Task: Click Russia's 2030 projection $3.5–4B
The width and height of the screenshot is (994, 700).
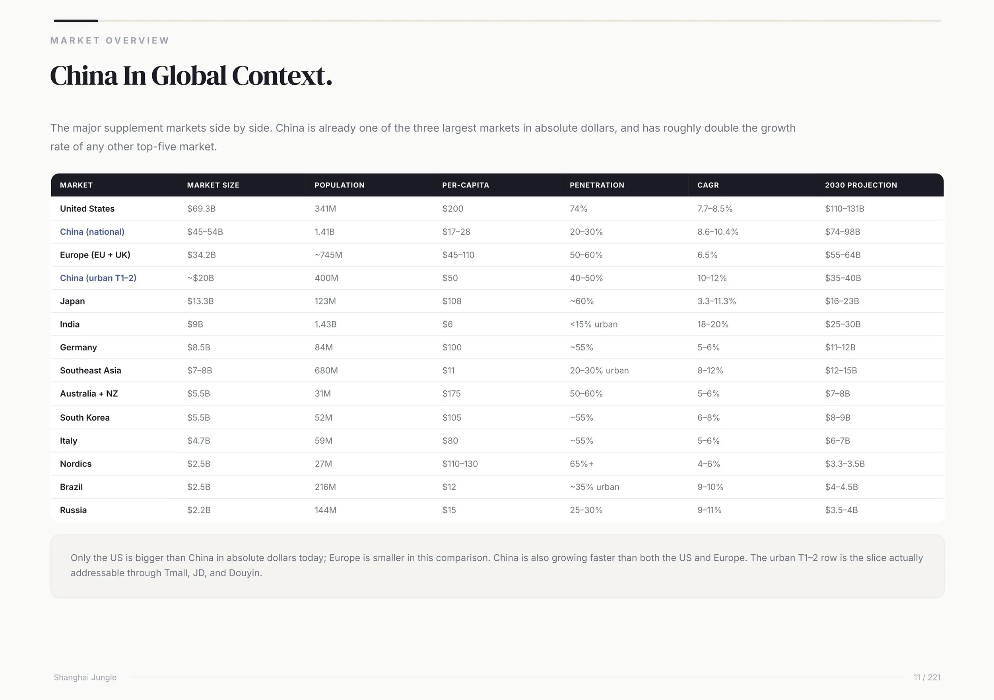Action: coord(841,510)
